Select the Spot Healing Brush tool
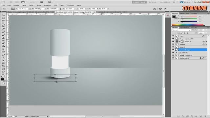This screenshot has width=210, height=118. point(3,32)
